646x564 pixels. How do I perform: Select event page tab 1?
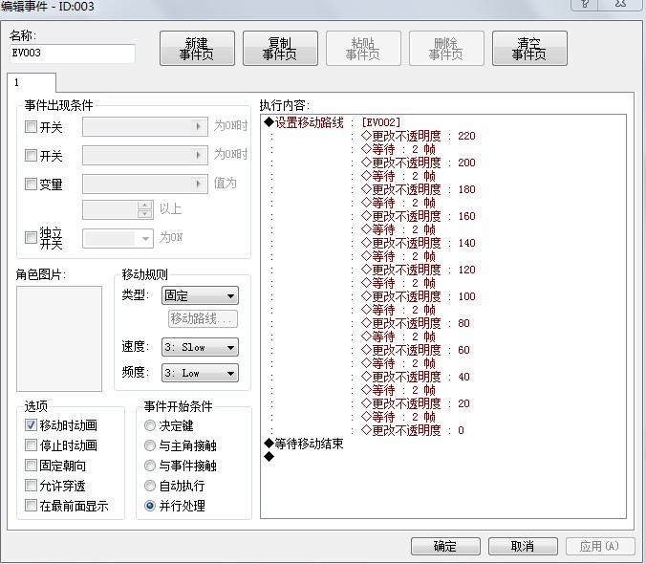tap(32, 82)
